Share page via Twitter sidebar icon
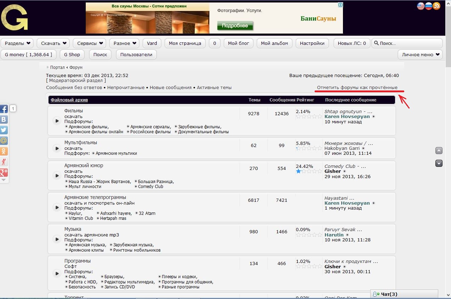This screenshot has width=451, height=299. [4, 130]
